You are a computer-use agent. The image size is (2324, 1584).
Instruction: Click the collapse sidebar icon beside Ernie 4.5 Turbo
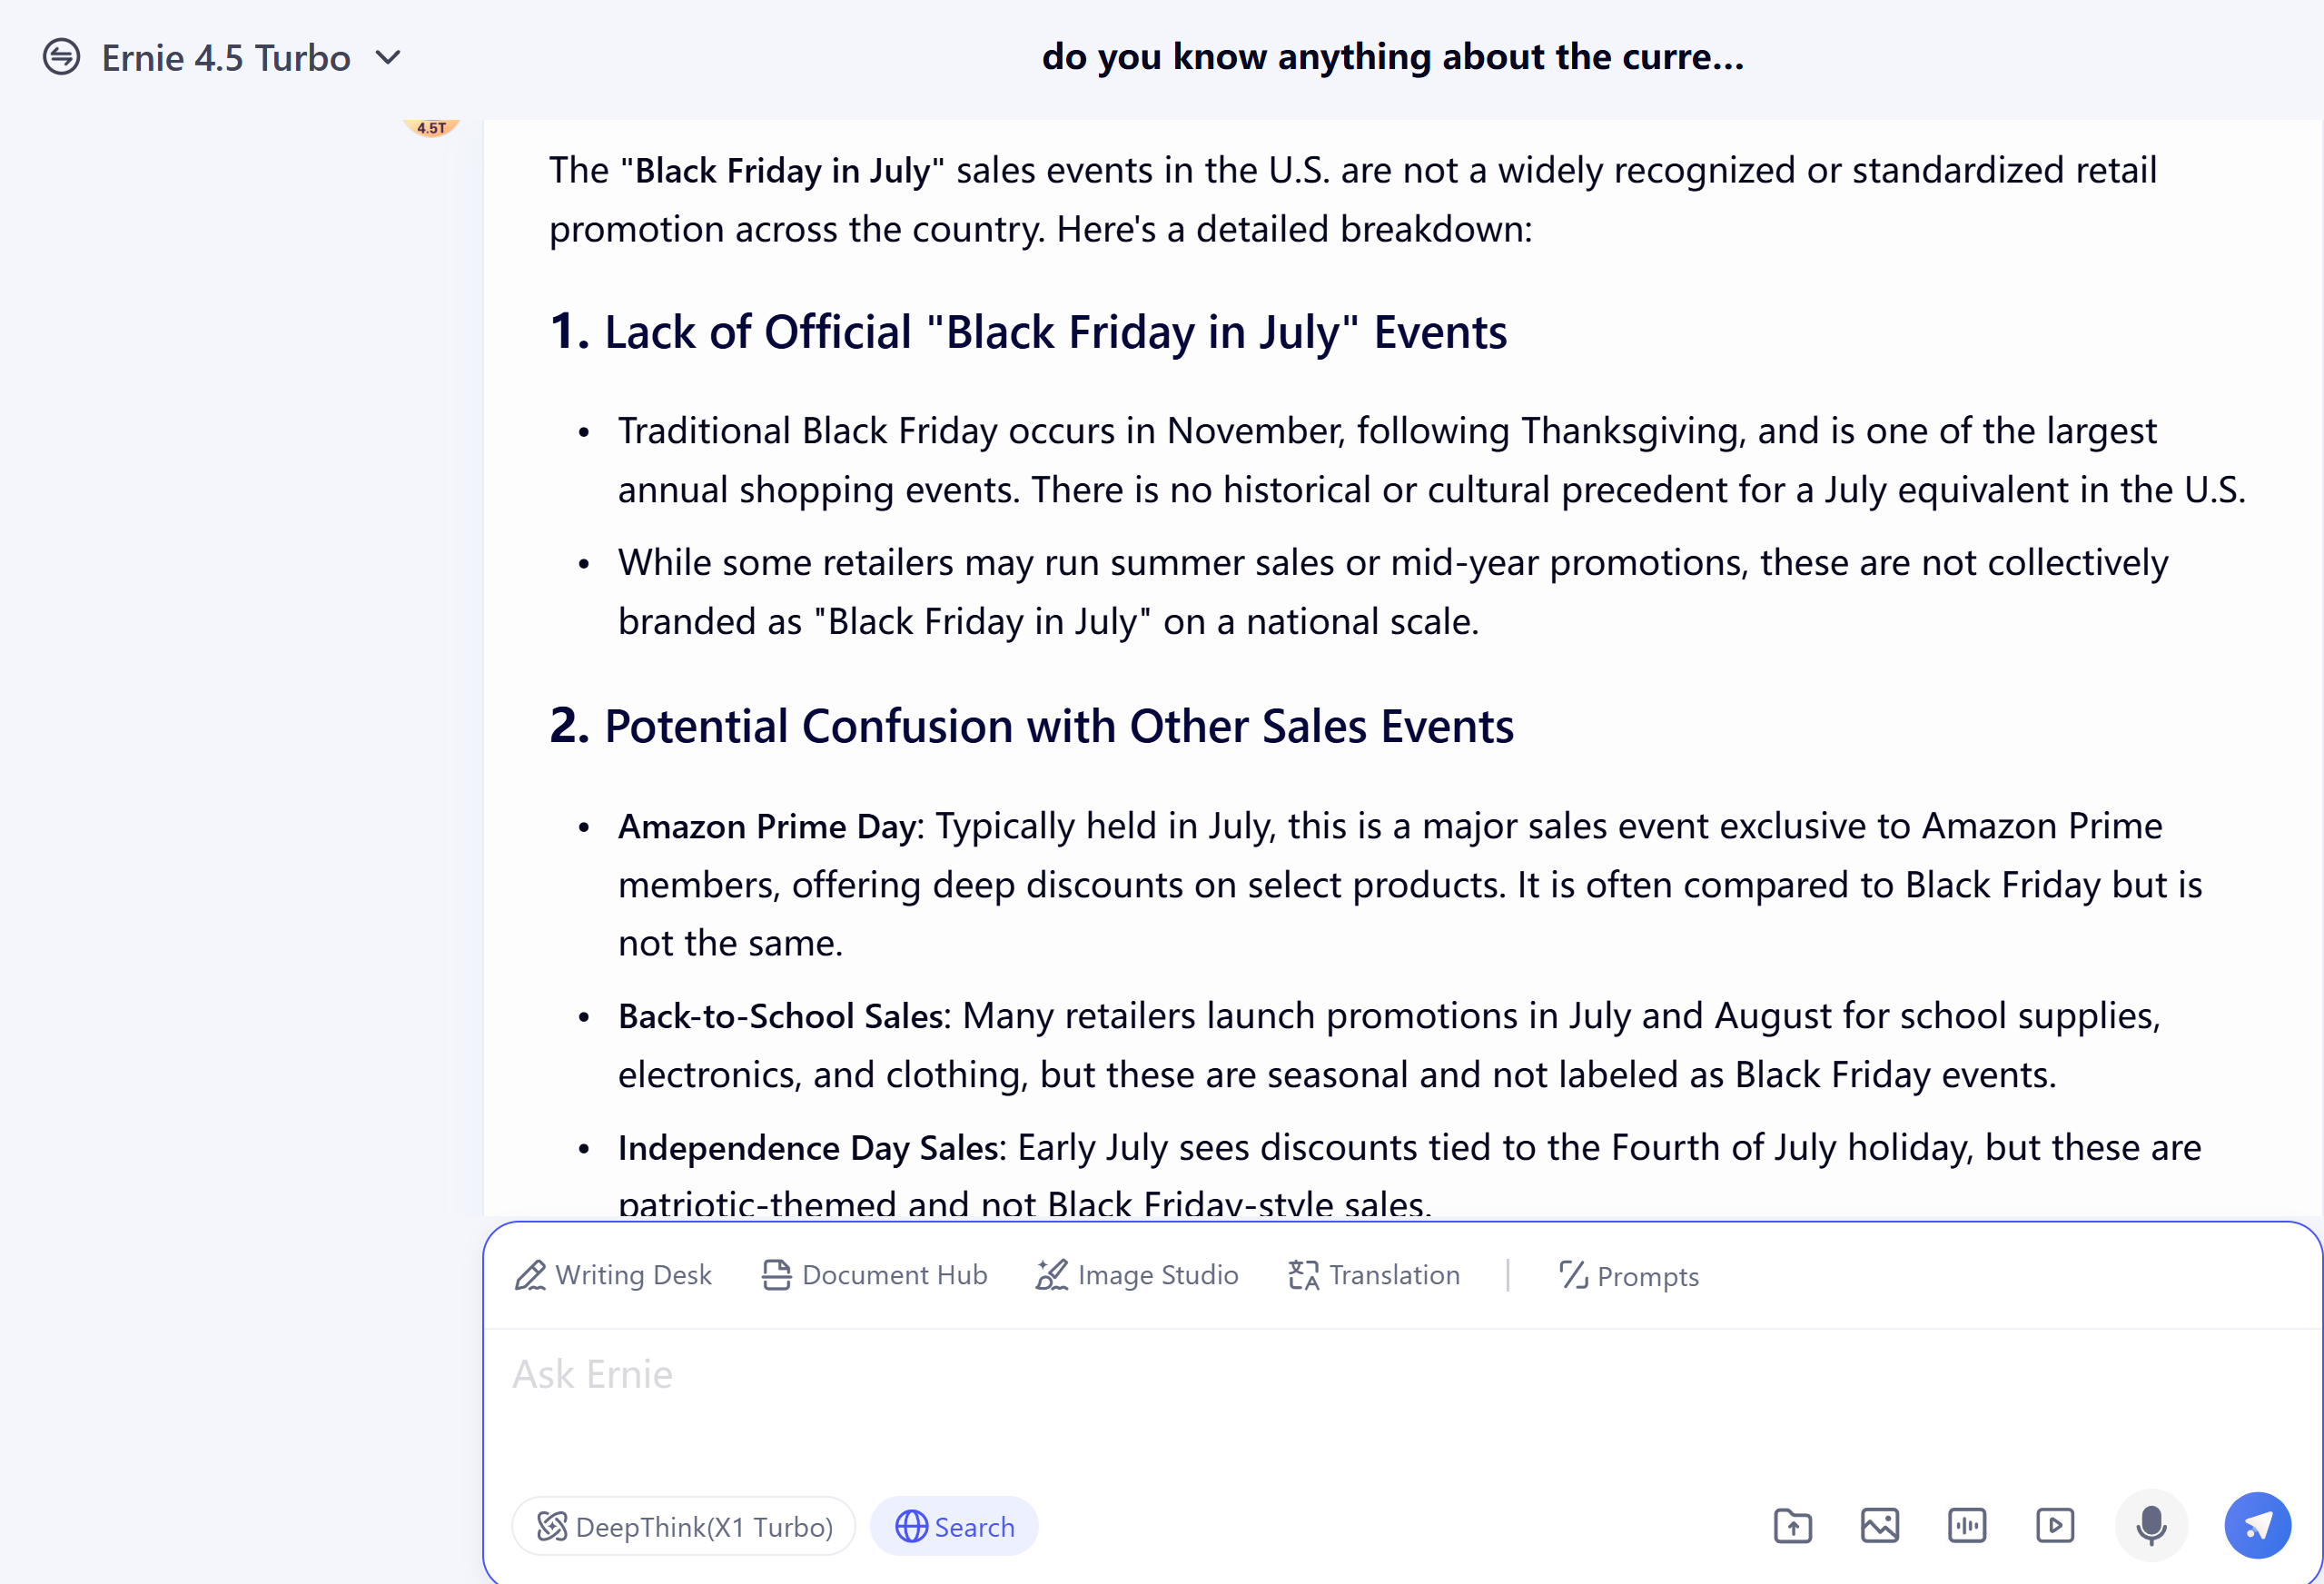[61, 57]
